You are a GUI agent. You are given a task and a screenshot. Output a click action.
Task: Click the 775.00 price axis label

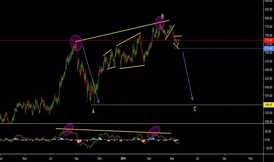click(269, 27)
